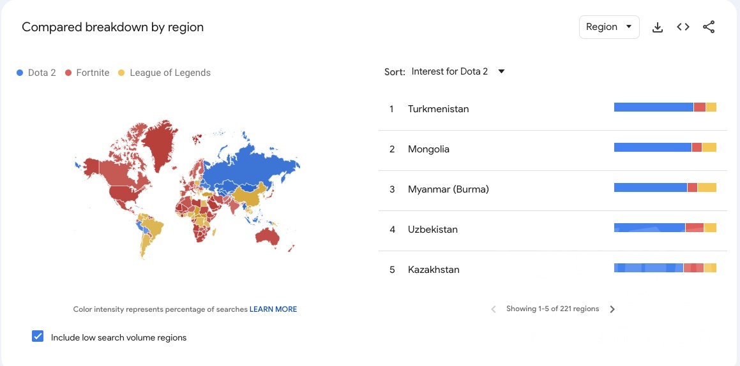The height and width of the screenshot is (366, 740).
Task: Go to next page of regions
Action: (612, 309)
